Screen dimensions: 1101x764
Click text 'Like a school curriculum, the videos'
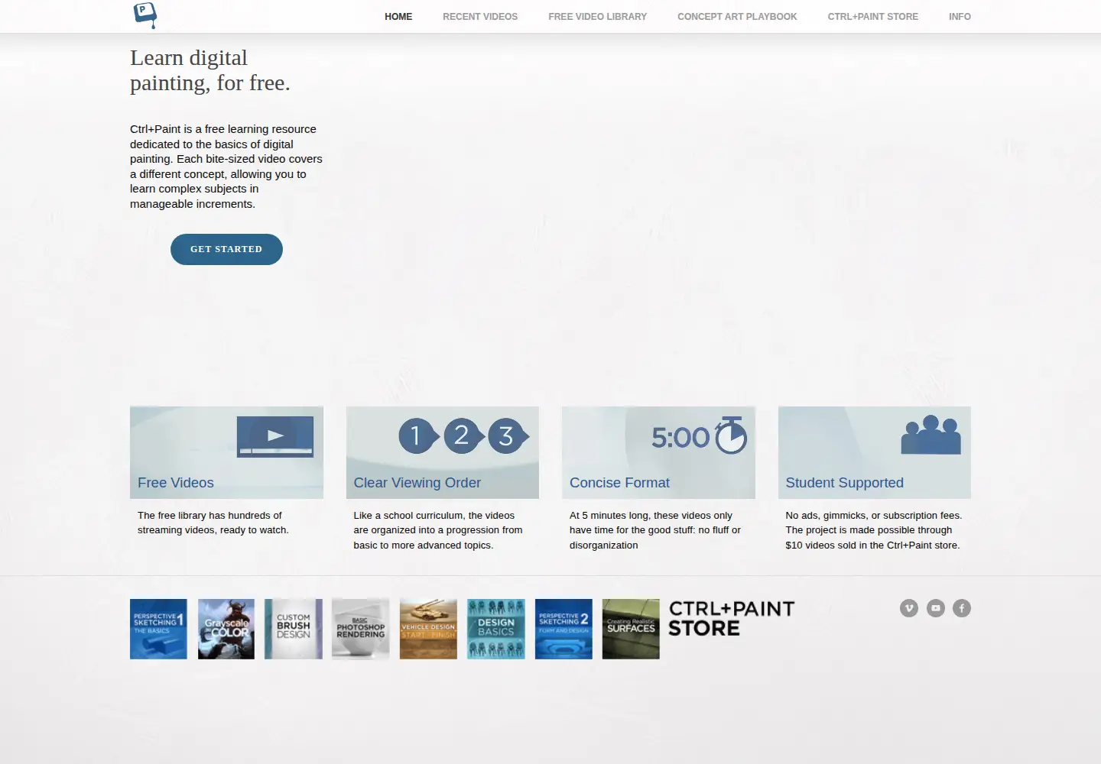point(434,516)
